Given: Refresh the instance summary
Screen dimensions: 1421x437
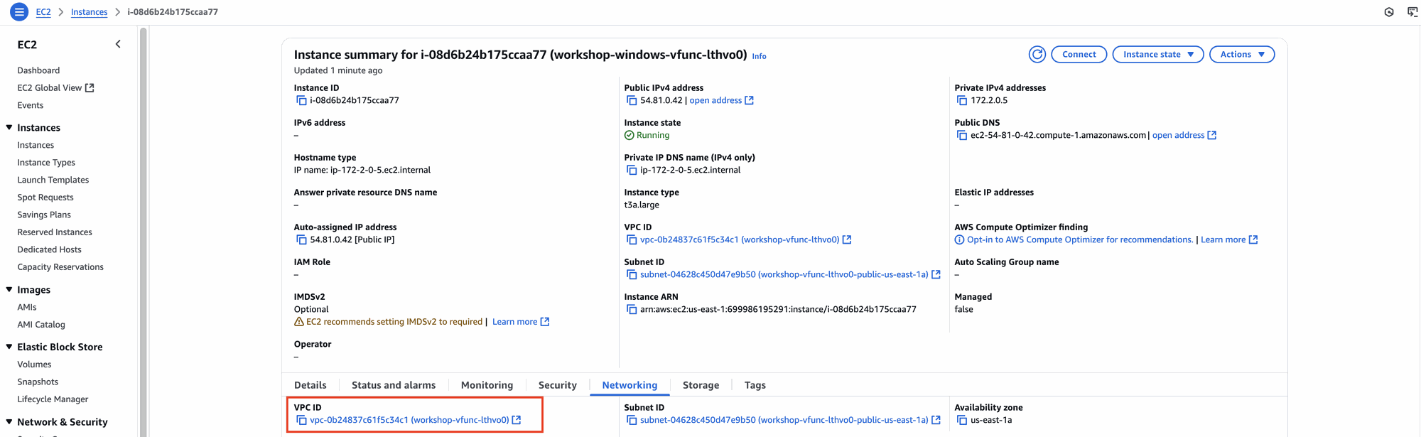Looking at the screenshot, I should click(x=1037, y=55).
